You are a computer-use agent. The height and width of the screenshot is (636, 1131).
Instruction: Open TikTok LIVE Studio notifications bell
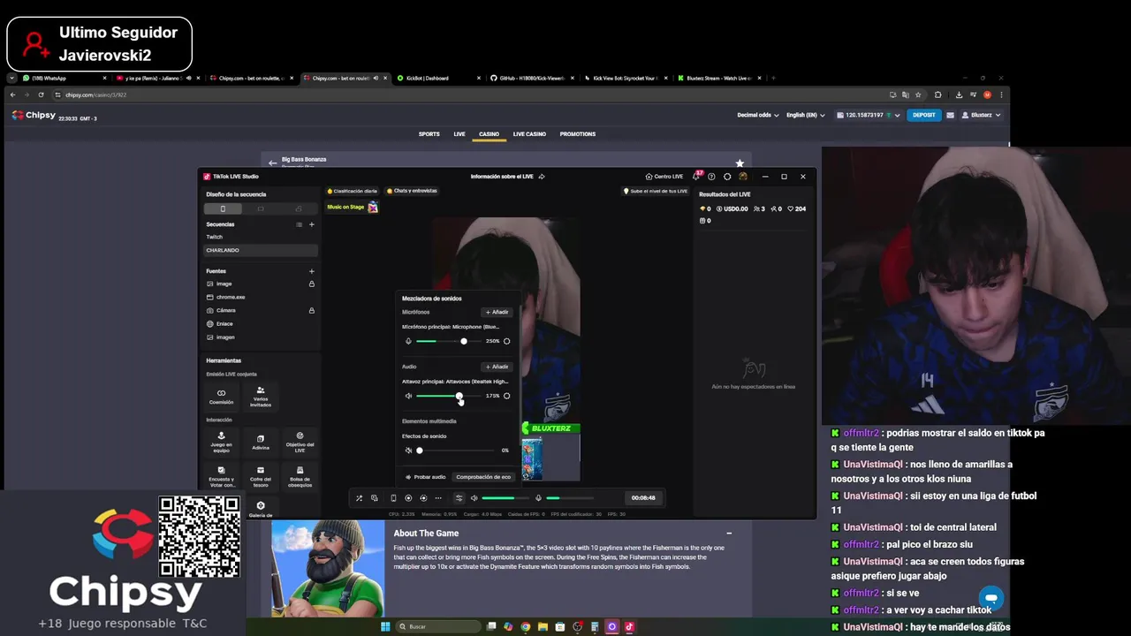click(696, 177)
